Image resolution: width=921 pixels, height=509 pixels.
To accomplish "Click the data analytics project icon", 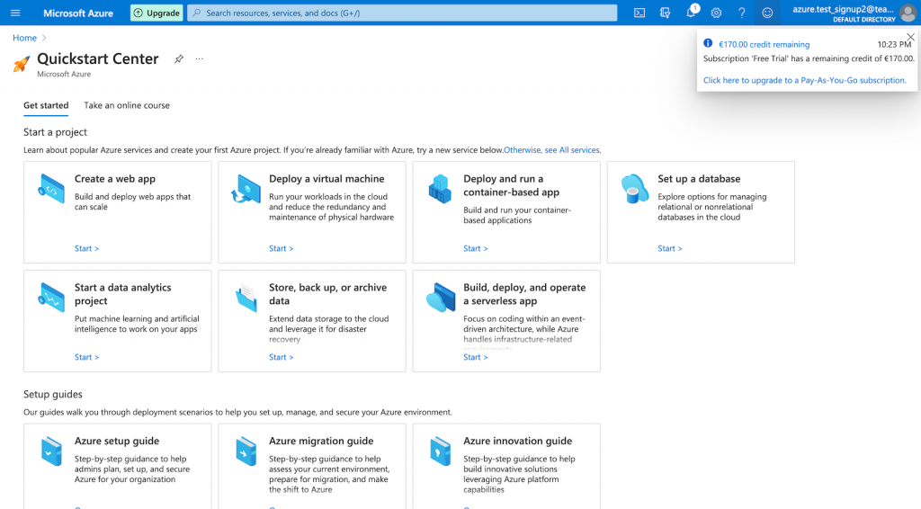I will pos(51,297).
